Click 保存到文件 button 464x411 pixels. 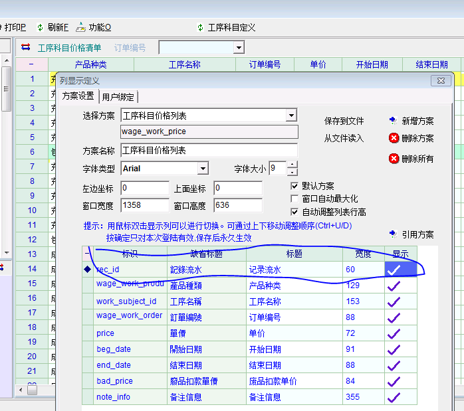tap(344, 121)
